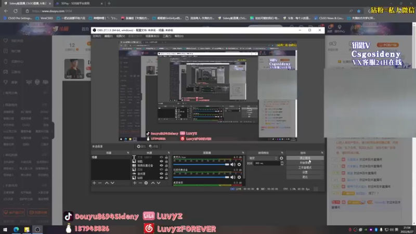
Task: Toggle visibility of fifth source row
Action: (x=161, y=174)
